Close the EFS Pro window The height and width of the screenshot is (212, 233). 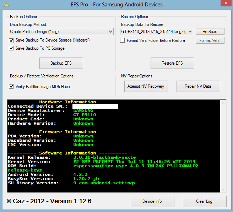(226, 3)
